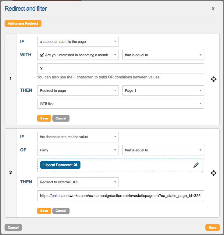The height and width of the screenshot is (235, 224).
Task: Click the move handle for redirect 2
Action: pyautogui.click(x=214, y=173)
